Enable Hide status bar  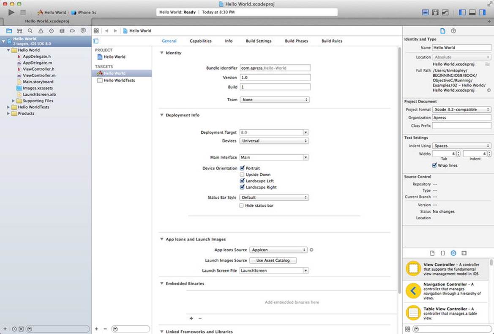coord(241,205)
